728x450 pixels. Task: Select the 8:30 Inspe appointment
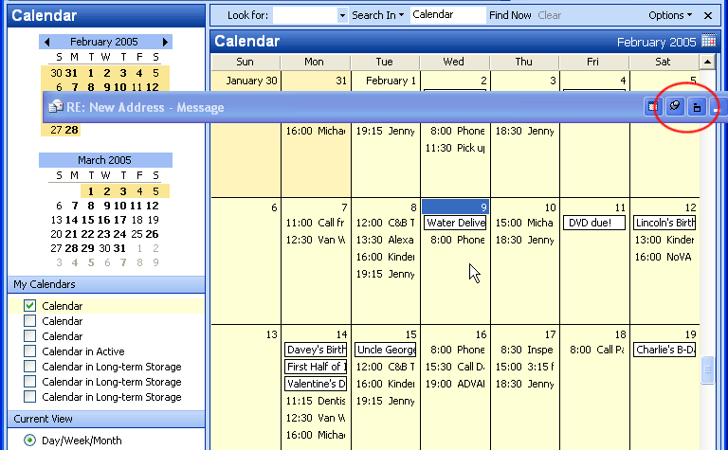(x=524, y=350)
